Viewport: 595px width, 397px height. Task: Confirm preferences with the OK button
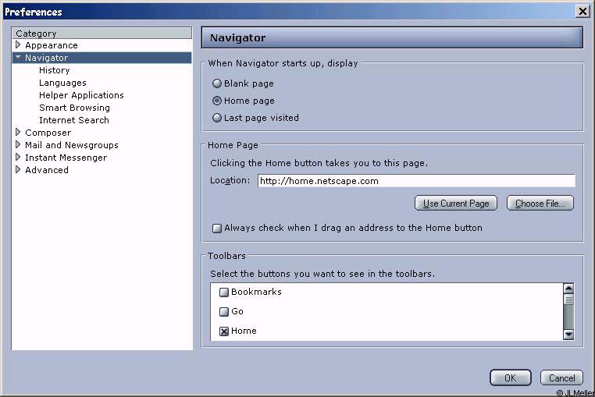pyautogui.click(x=511, y=378)
